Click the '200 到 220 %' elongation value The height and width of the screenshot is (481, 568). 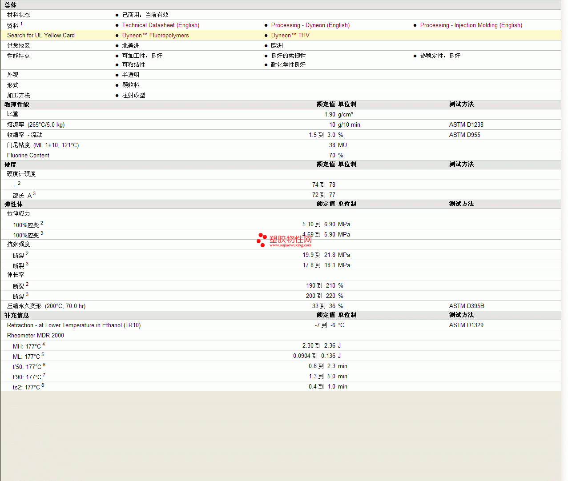[x=325, y=296]
